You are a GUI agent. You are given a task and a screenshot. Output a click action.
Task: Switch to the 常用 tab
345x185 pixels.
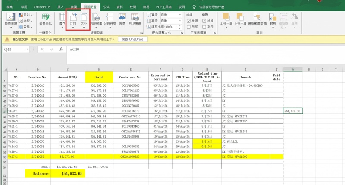coord(24,7)
